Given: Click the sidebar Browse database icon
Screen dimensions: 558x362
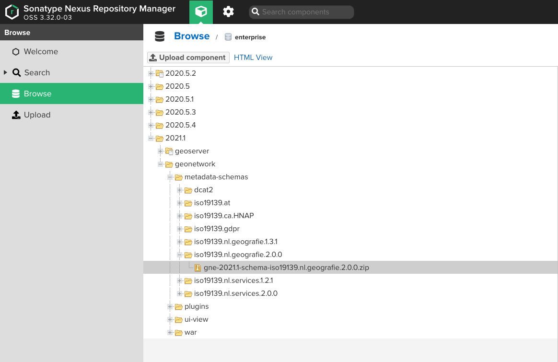Looking at the screenshot, I should (16, 93).
